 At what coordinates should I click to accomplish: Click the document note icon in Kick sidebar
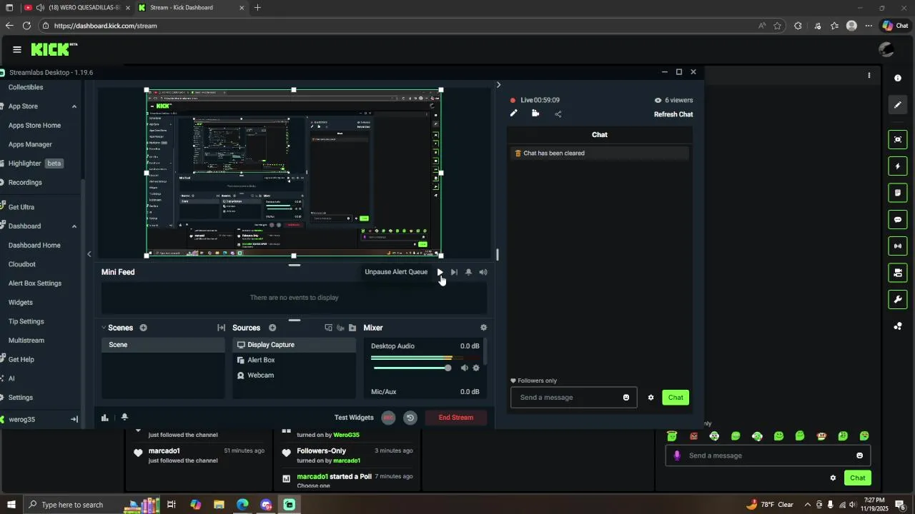898,193
